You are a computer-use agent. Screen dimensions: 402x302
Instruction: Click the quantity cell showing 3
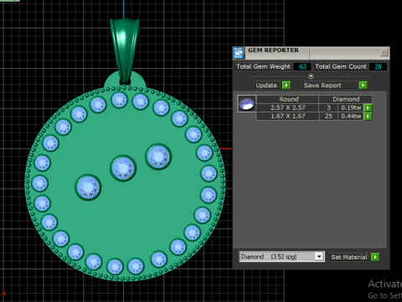click(x=328, y=107)
